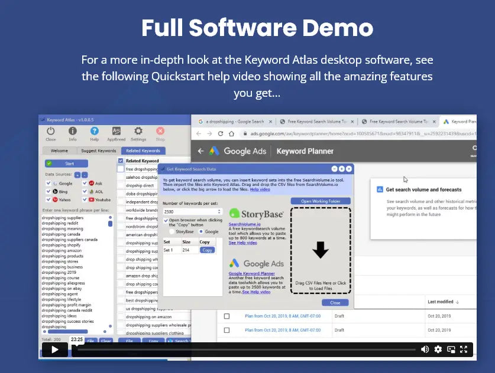Enter fullscreen on the video player
The height and width of the screenshot is (373, 495).
(x=464, y=349)
